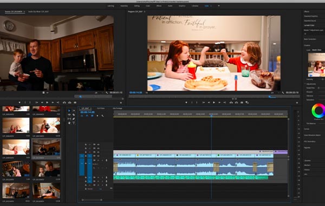Click Extract button in Program monitor
The height and width of the screenshot is (206, 325).
click(x=236, y=102)
